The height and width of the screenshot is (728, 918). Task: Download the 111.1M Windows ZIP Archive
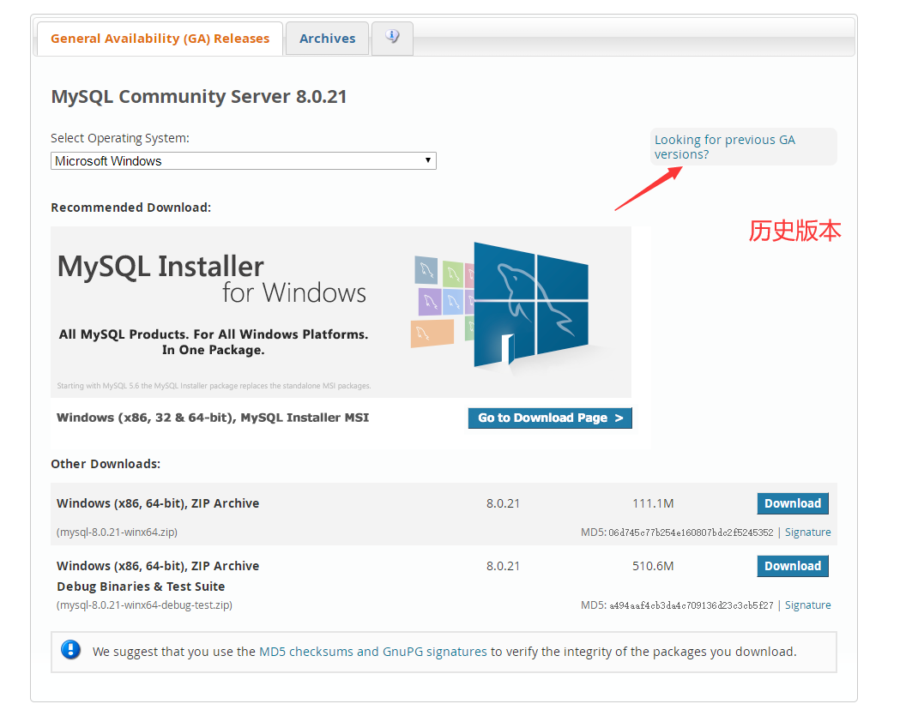[793, 503]
